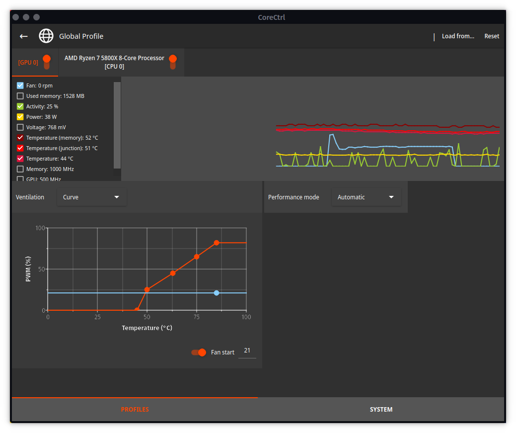The width and height of the screenshot is (516, 433).
Task: Toggle the Fan start switch
Action: tap(199, 352)
